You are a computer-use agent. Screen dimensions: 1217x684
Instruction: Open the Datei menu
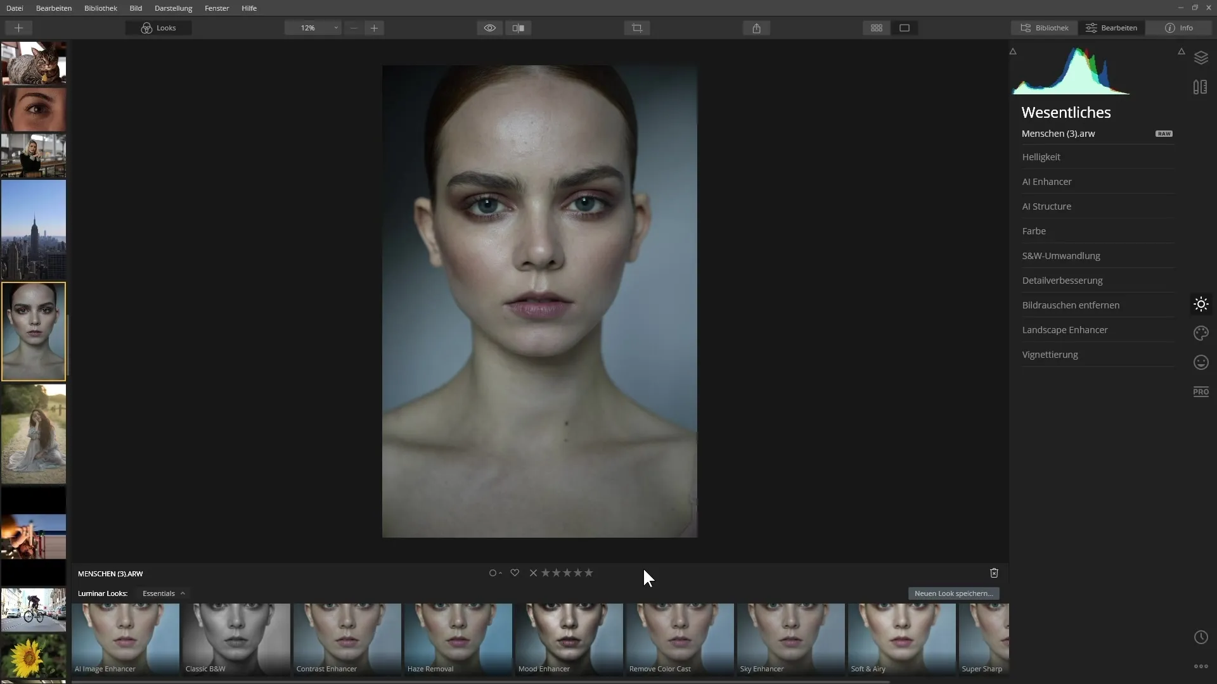coord(15,8)
